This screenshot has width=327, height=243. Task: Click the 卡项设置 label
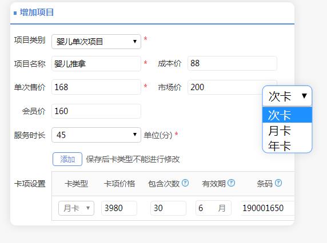point(30,184)
